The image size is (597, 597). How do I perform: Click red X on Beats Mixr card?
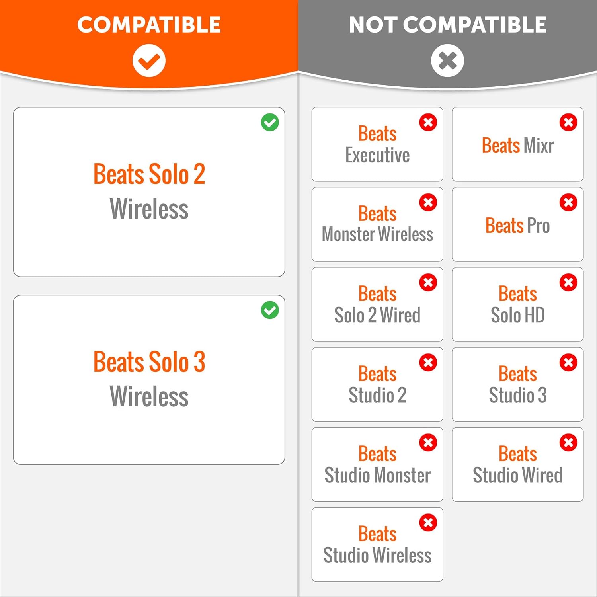click(568, 123)
